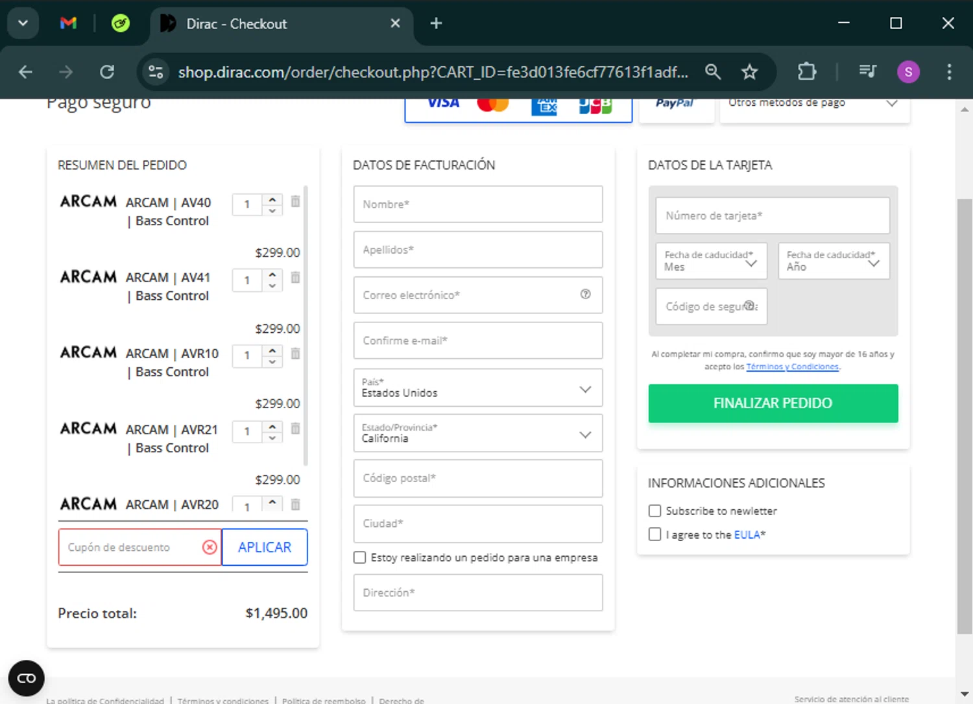The width and height of the screenshot is (973, 704).
Task: Open a new browser tab
Action: pos(436,23)
